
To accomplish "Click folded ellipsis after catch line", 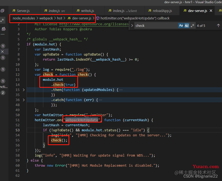I will click(100, 100).
